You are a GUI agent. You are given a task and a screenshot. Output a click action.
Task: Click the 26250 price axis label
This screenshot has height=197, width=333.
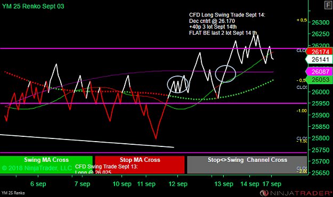click(320, 34)
